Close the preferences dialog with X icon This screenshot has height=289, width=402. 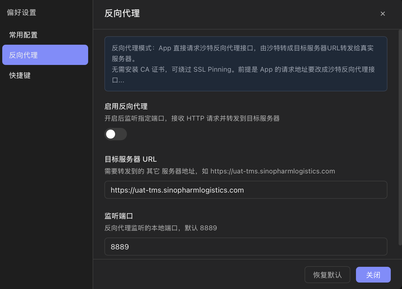coord(383,14)
